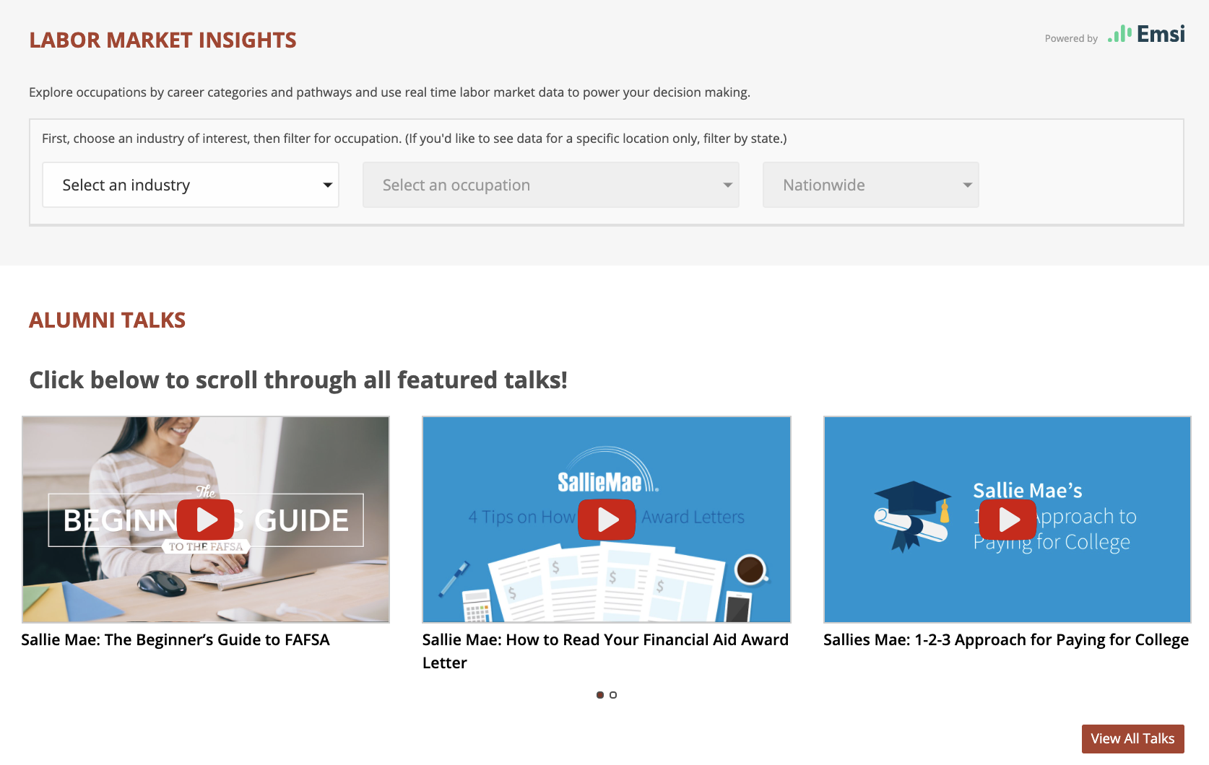Open the Nationwide location dropdown
1209x765 pixels.
coord(870,185)
